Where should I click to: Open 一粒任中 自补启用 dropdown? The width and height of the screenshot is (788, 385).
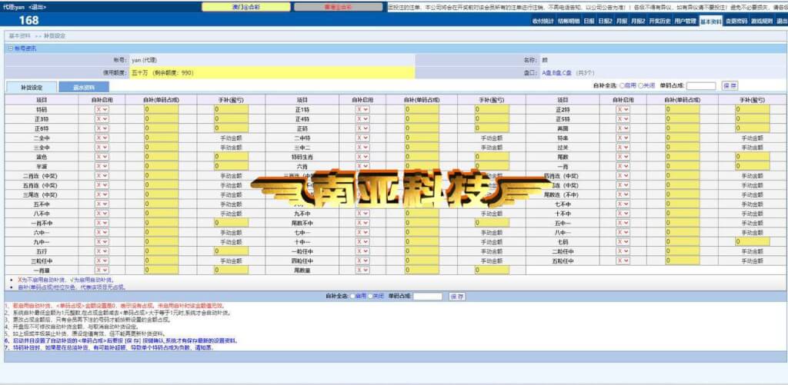[x=362, y=251]
